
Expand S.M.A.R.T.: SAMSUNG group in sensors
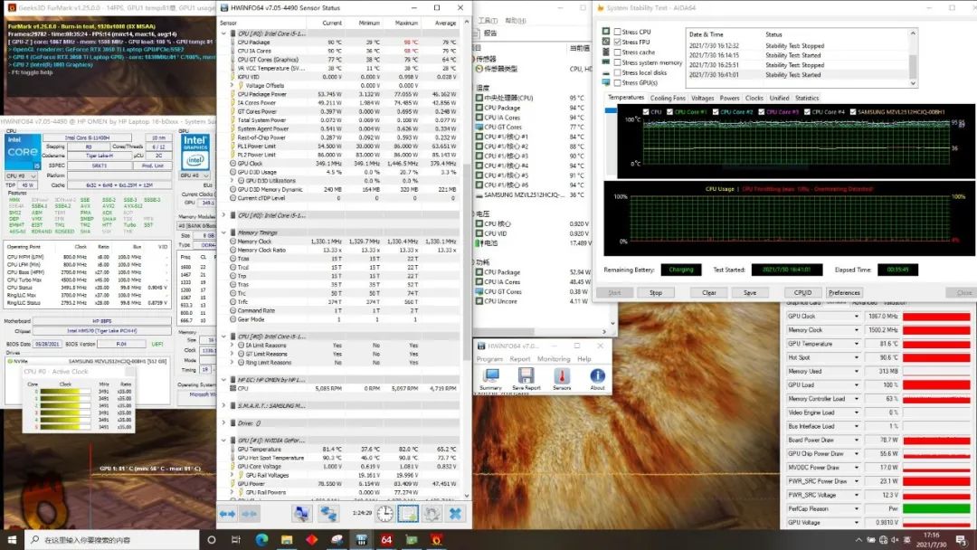click(224, 405)
